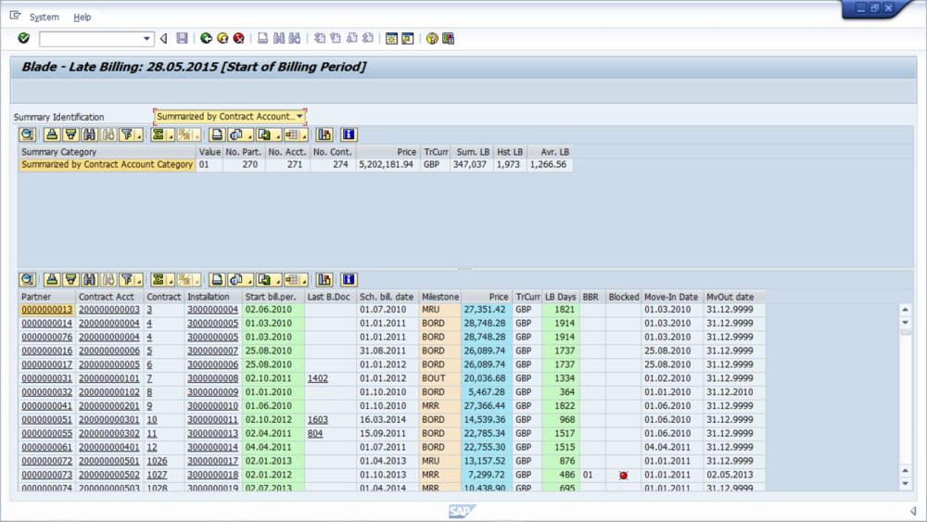Click the red Cancel icon
Image resolution: width=927 pixels, height=522 pixels.
[x=238, y=38]
